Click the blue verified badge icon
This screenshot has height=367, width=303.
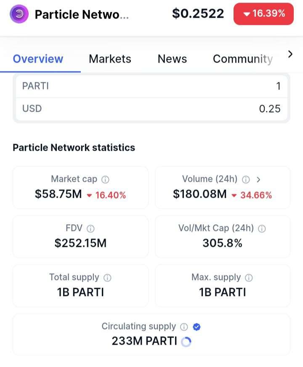[196, 327]
